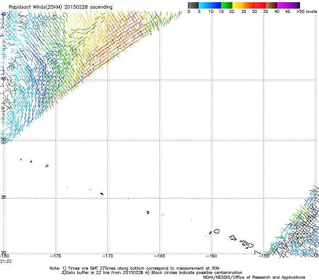Click the Maui island outline on map

(250, 245)
